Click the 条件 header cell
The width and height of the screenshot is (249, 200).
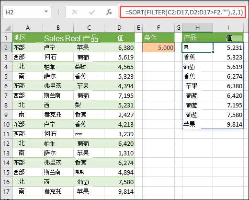[x=158, y=37]
